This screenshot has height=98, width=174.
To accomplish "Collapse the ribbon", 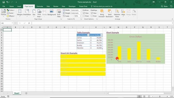I will coord(172,19).
